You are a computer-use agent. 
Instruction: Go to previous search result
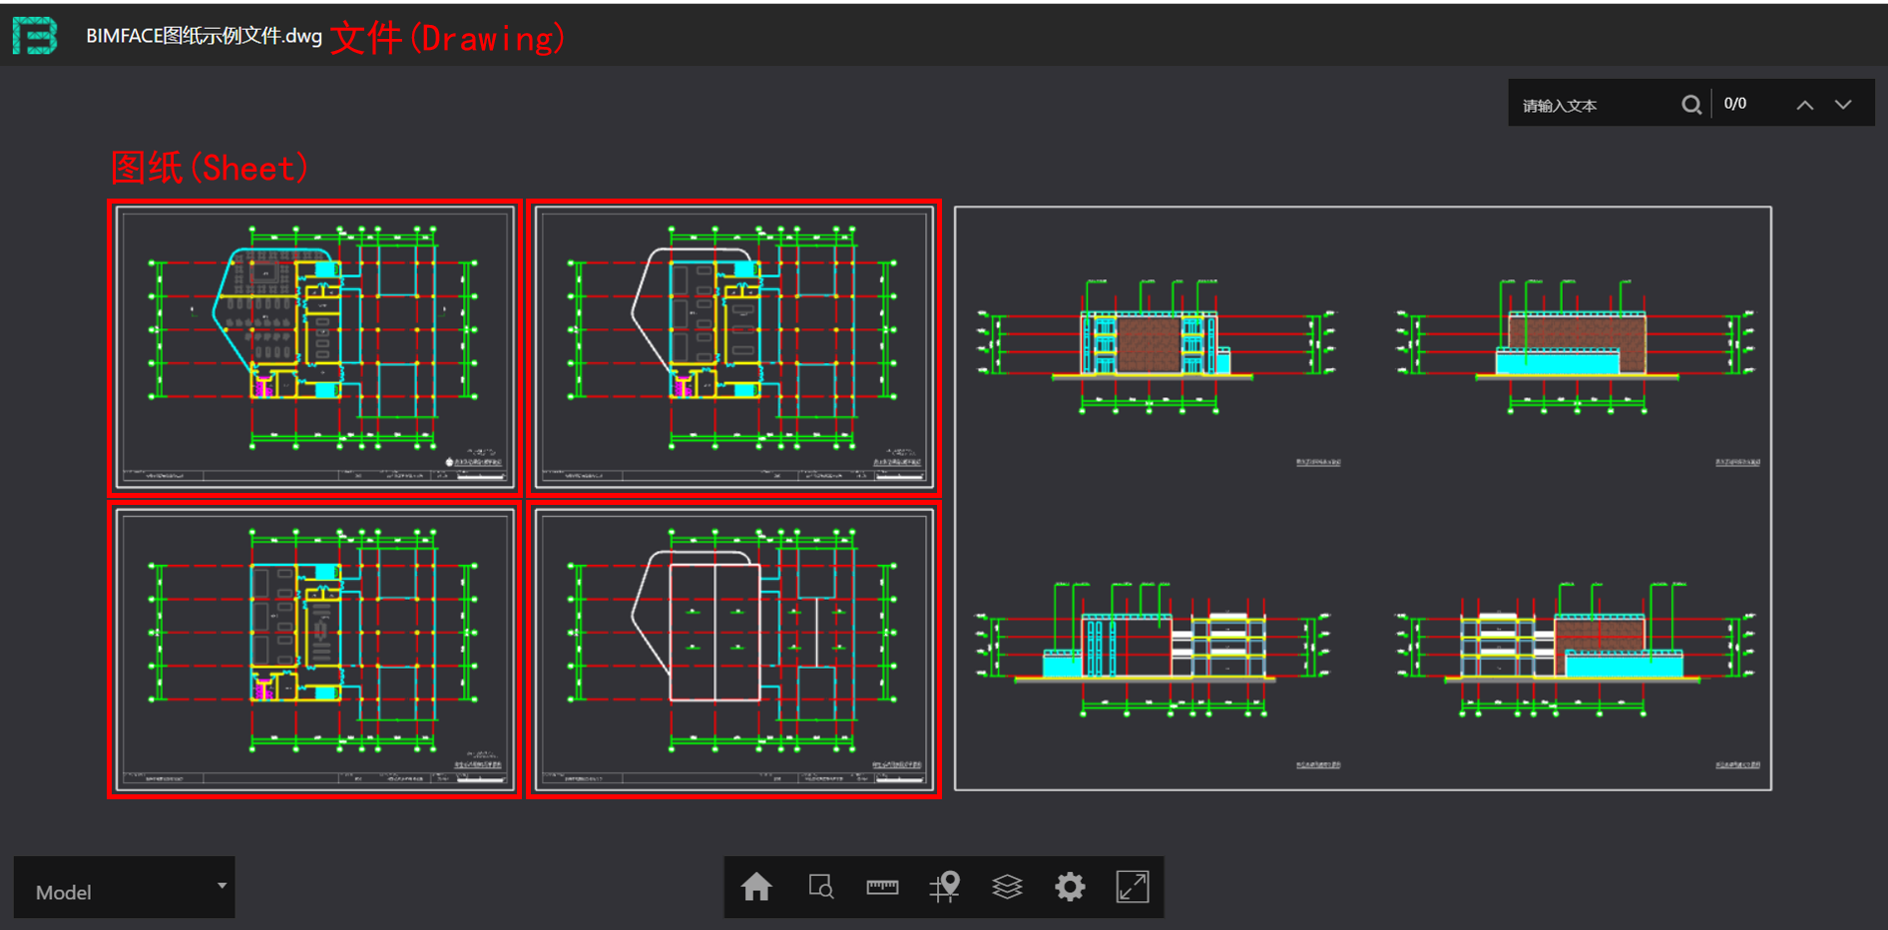coord(1804,105)
